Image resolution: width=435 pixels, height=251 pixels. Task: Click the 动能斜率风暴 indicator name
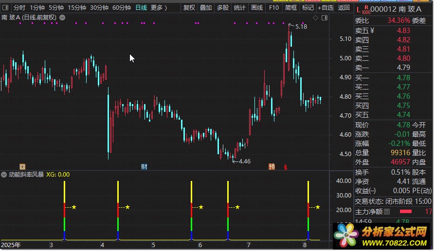(26, 175)
